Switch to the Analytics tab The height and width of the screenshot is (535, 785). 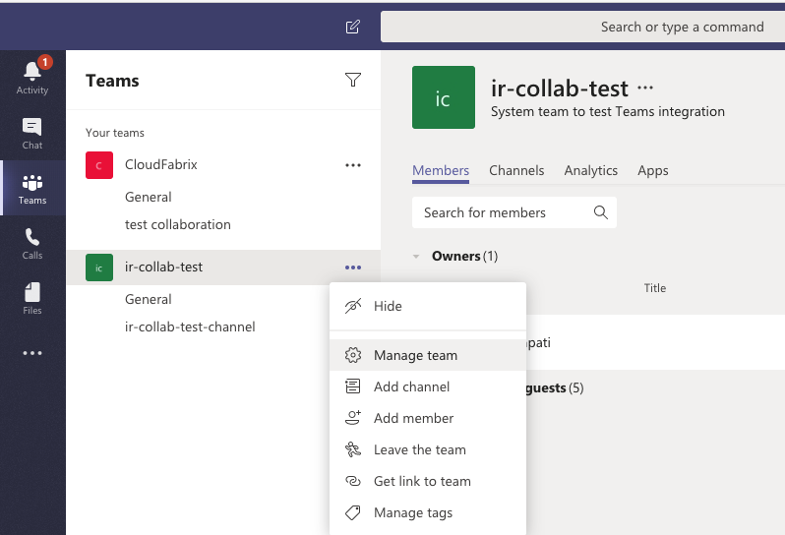(x=590, y=170)
